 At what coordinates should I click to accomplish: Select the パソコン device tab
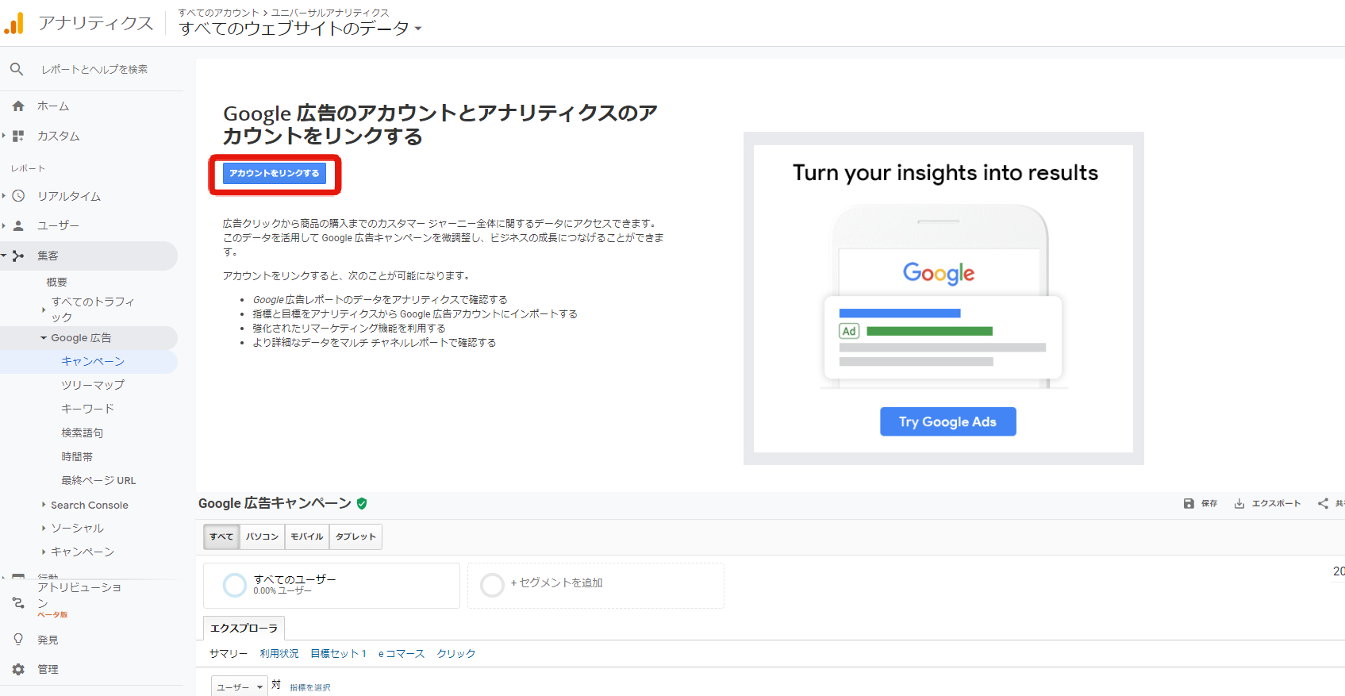(262, 536)
